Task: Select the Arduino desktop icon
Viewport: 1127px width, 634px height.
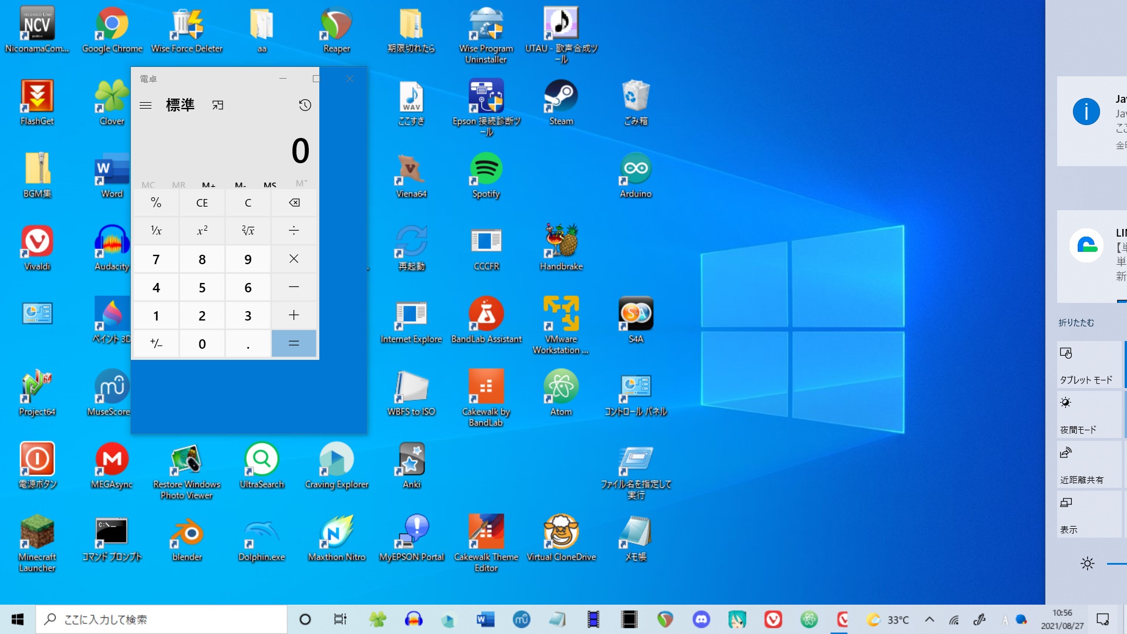Action: tap(636, 176)
